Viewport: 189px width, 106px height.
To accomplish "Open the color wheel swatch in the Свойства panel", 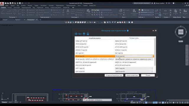I will pos(139,10).
